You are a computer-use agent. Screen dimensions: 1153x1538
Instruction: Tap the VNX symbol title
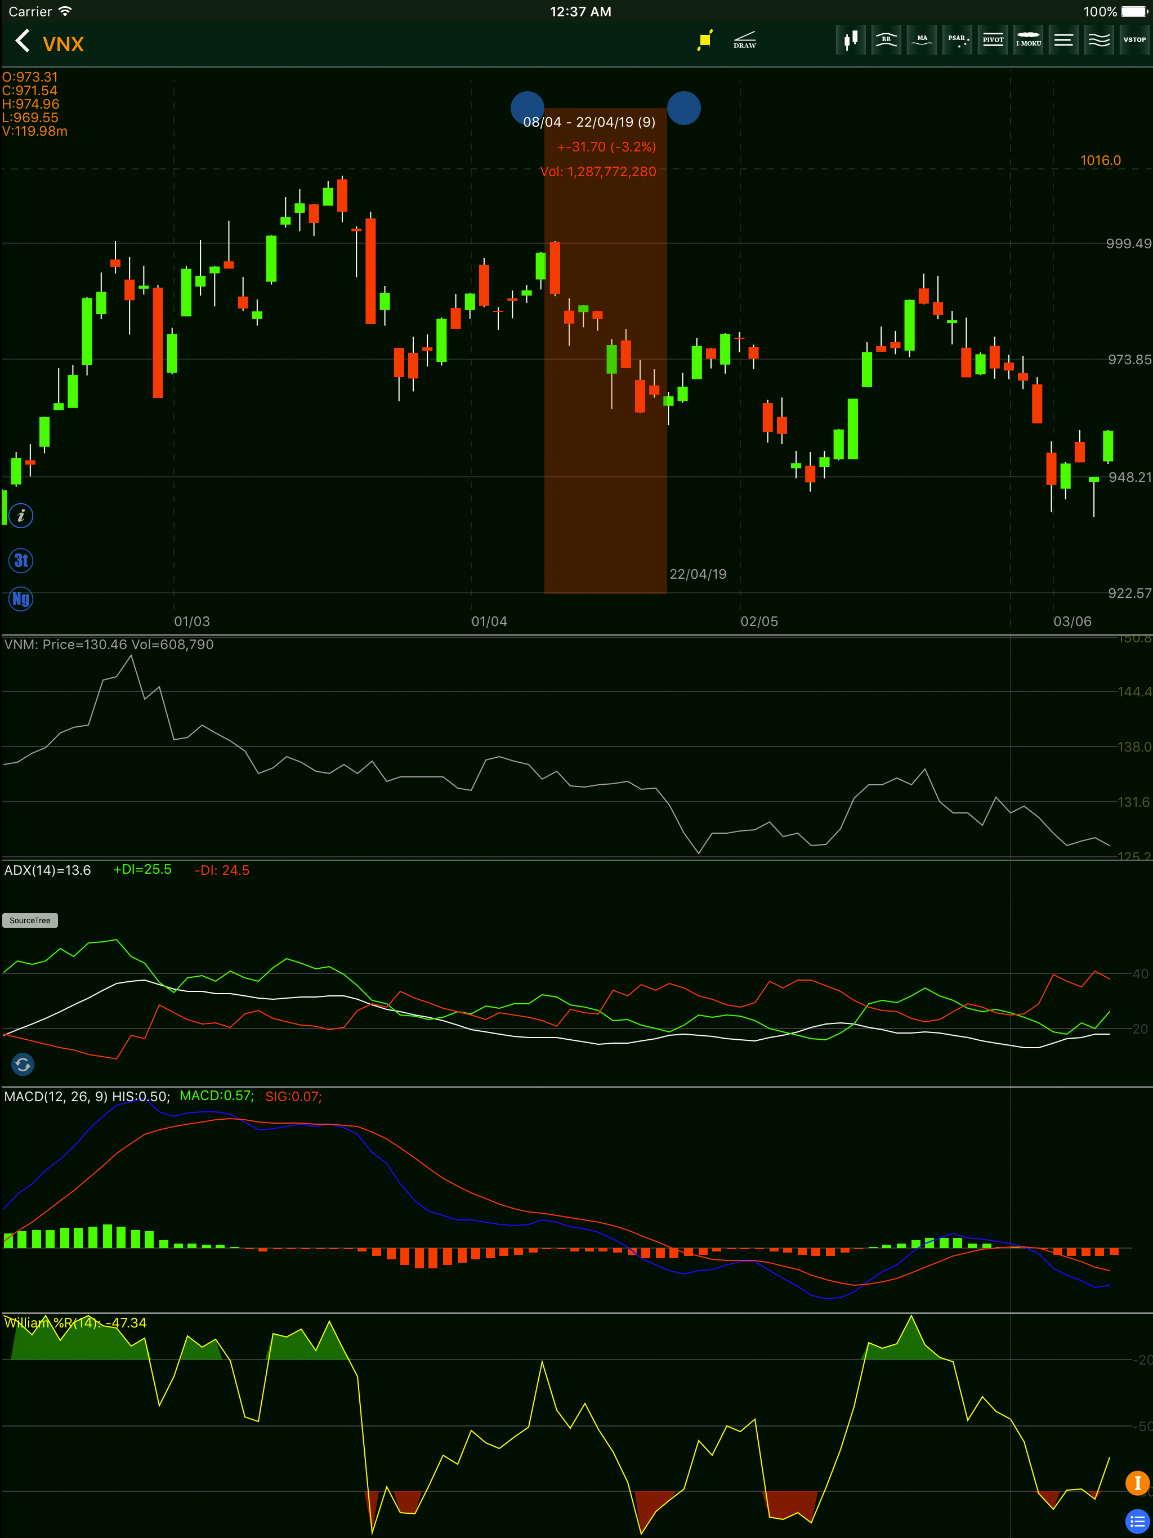coord(63,44)
